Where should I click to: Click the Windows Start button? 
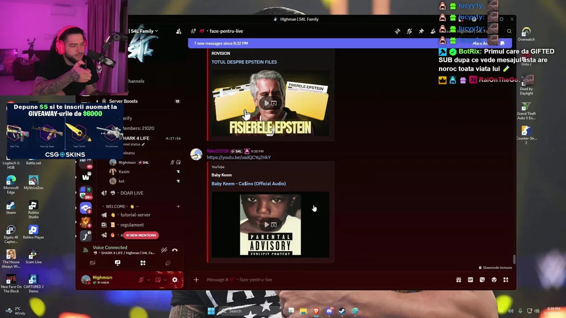[211, 311]
